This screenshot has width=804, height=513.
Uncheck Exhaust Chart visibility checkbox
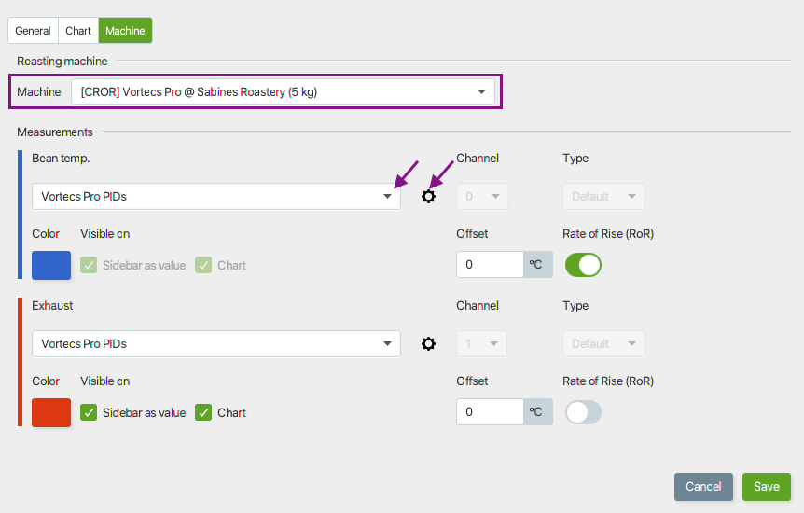(203, 412)
